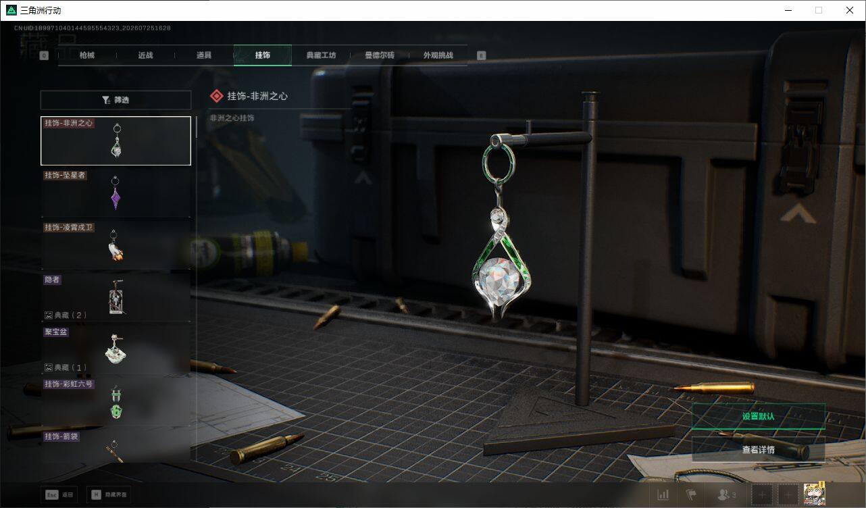Click the 非洲之心挂饰 description text

(232, 118)
